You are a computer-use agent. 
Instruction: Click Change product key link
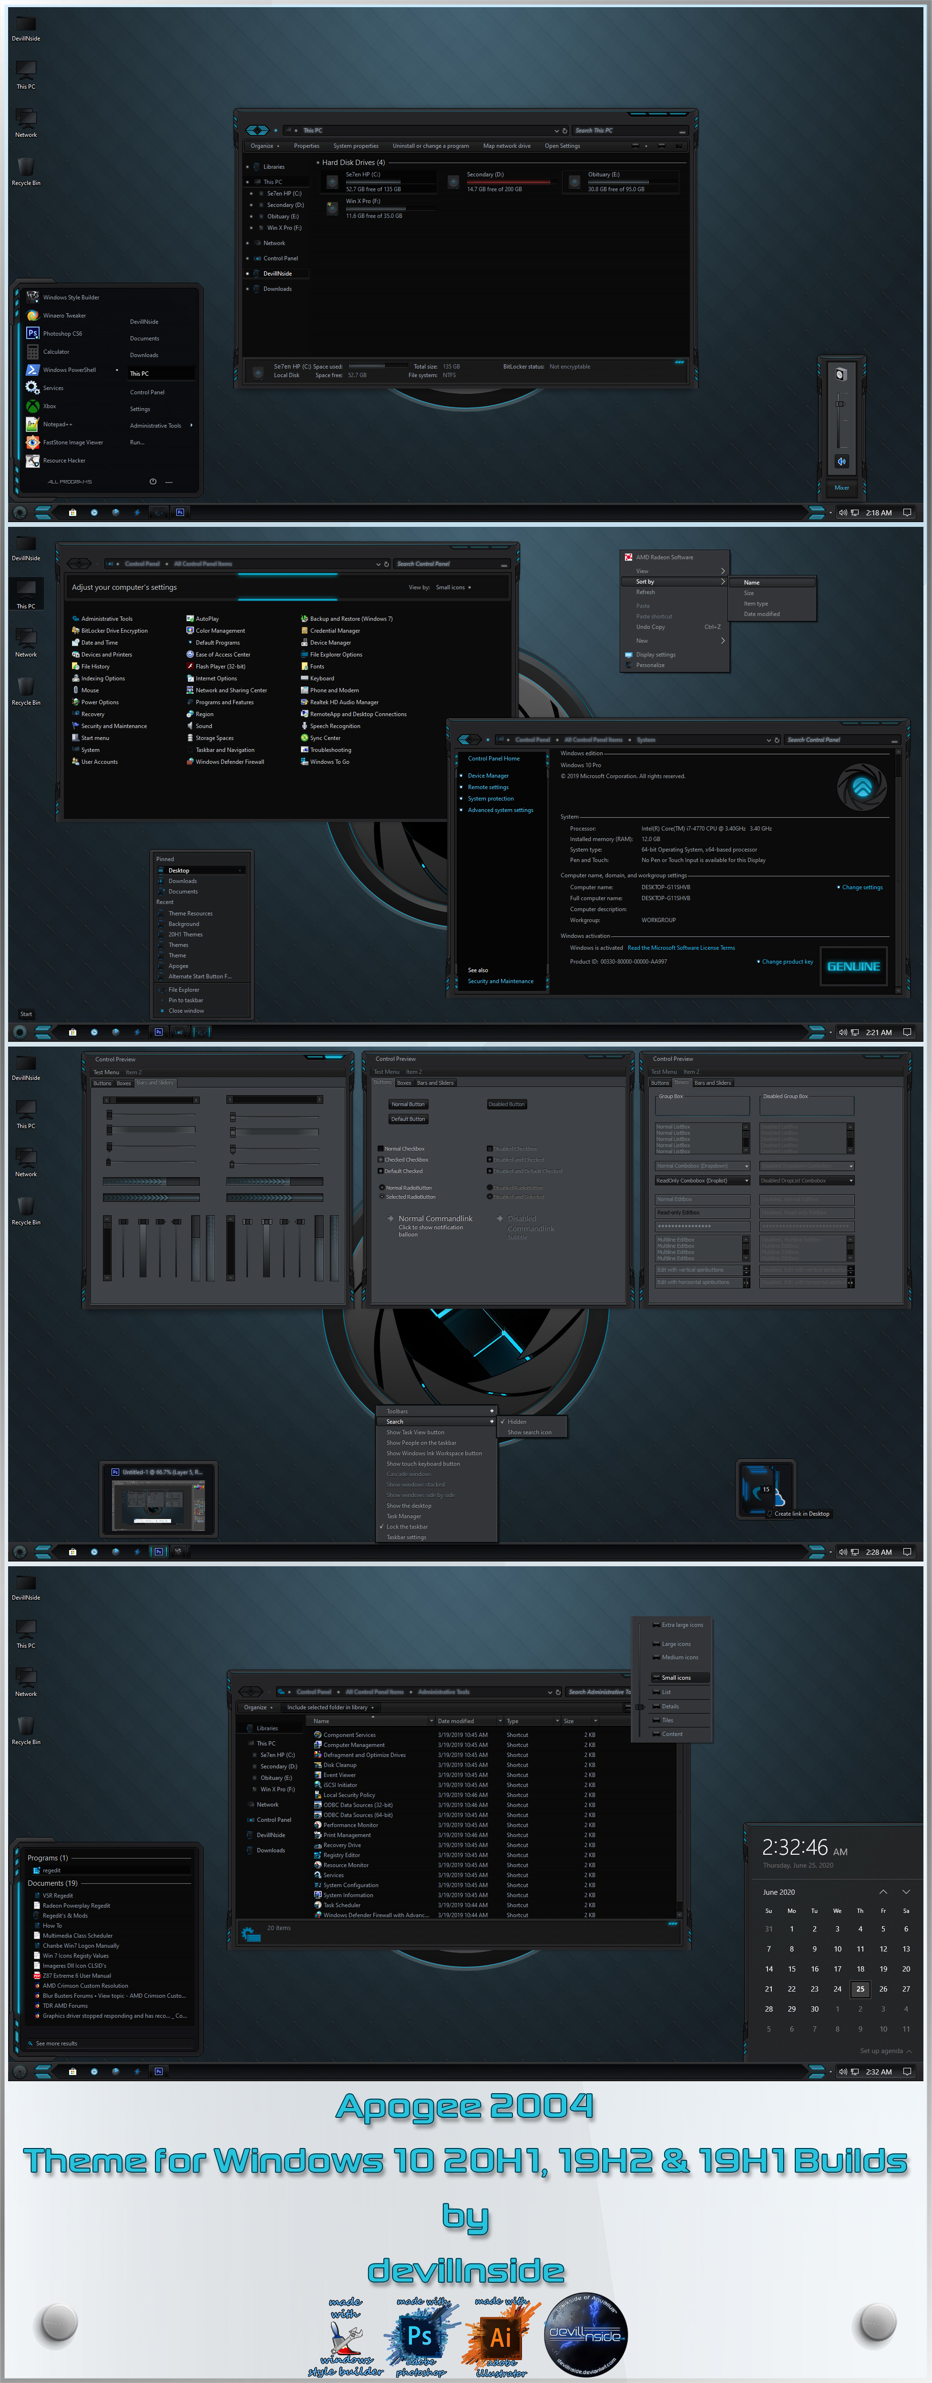tap(788, 961)
